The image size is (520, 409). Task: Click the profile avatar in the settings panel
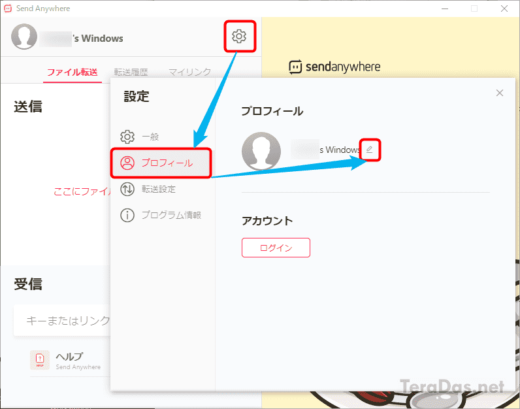261,151
